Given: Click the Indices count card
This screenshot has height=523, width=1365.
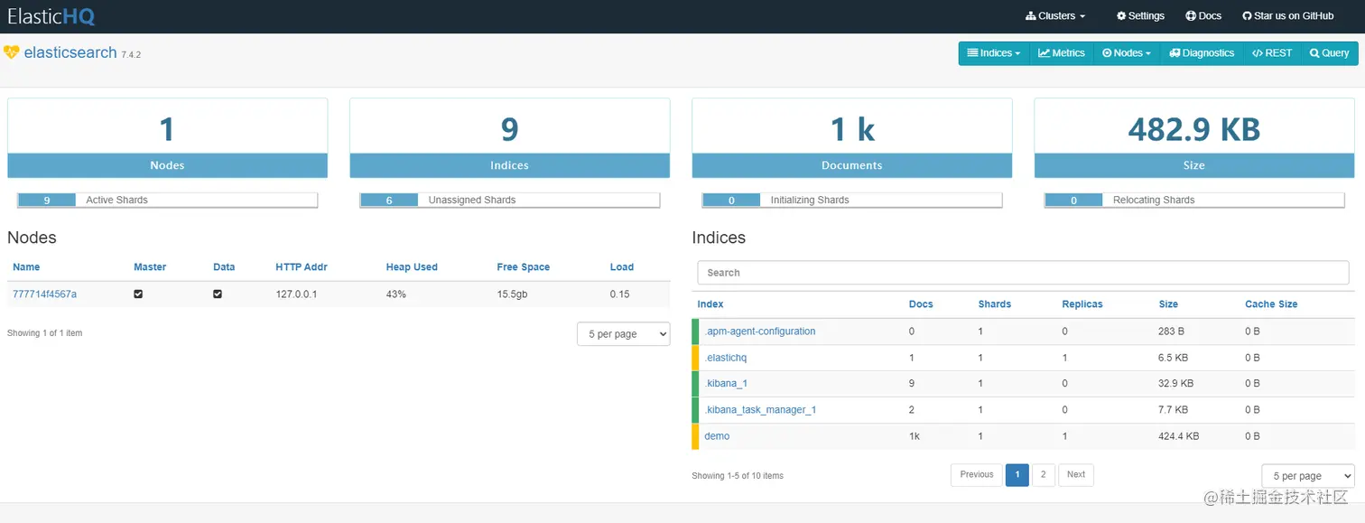Looking at the screenshot, I should click(x=509, y=138).
